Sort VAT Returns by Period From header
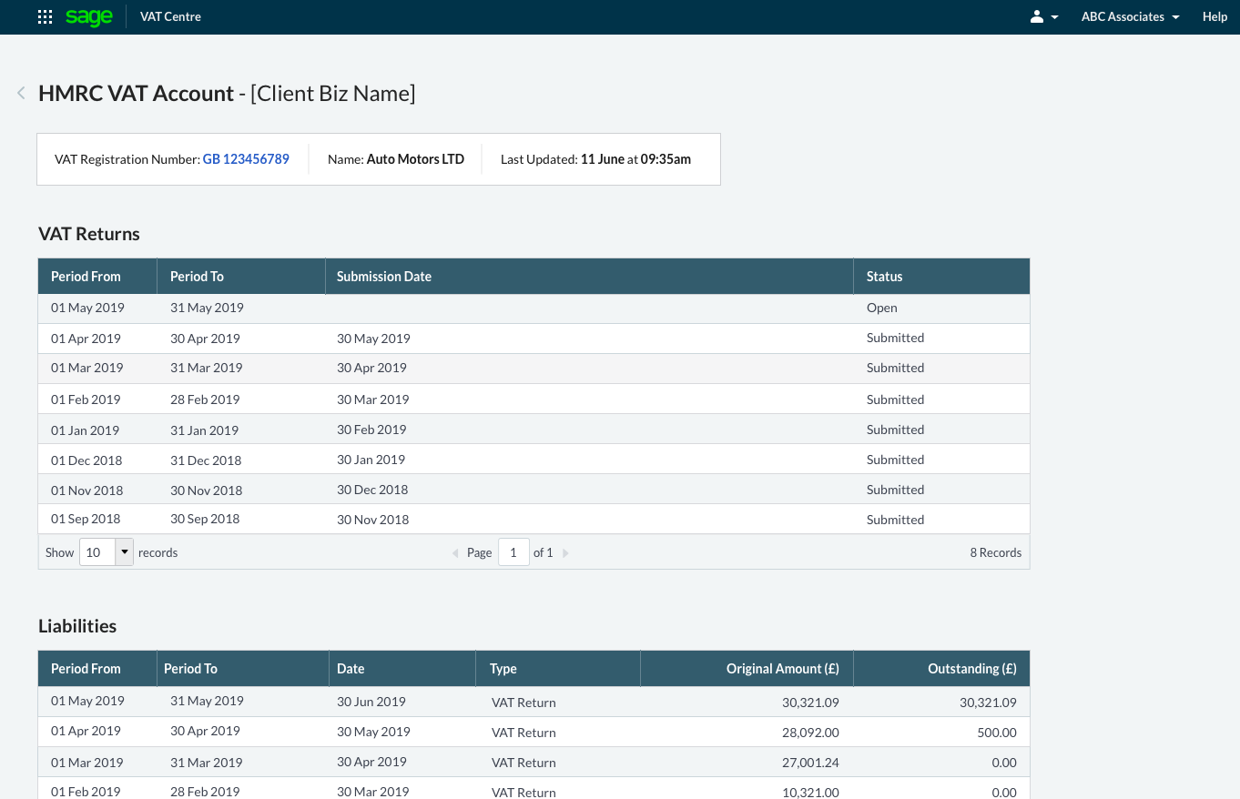The width and height of the screenshot is (1240, 799). coord(86,277)
